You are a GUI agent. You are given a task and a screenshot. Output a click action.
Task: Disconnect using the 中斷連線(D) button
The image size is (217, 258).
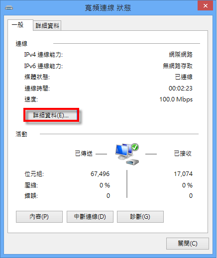tap(90, 217)
